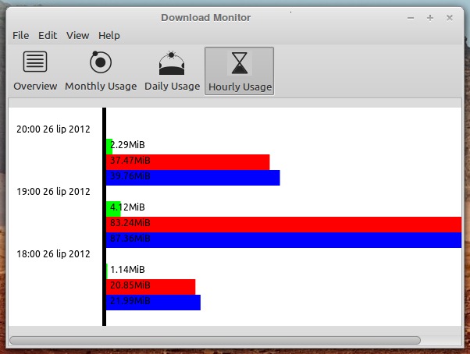This screenshot has width=470, height=354.
Task: Close the Download Monitor window
Action: pos(450,18)
